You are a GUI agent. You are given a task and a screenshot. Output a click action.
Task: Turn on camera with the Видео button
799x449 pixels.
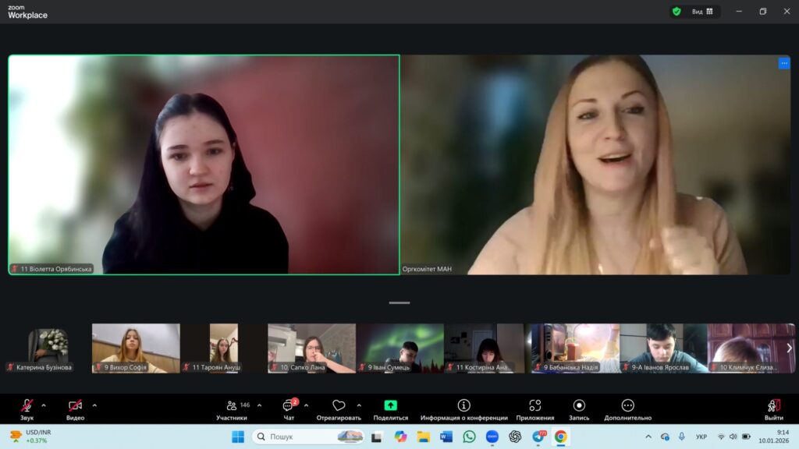pos(75,407)
